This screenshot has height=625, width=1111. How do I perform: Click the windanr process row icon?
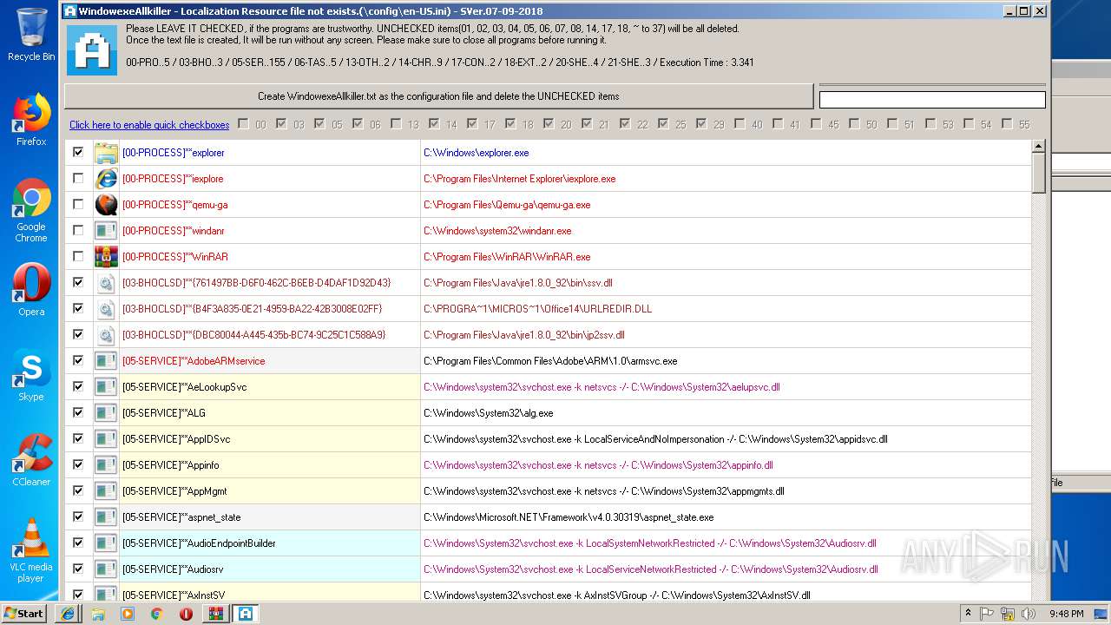(x=106, y=231)
